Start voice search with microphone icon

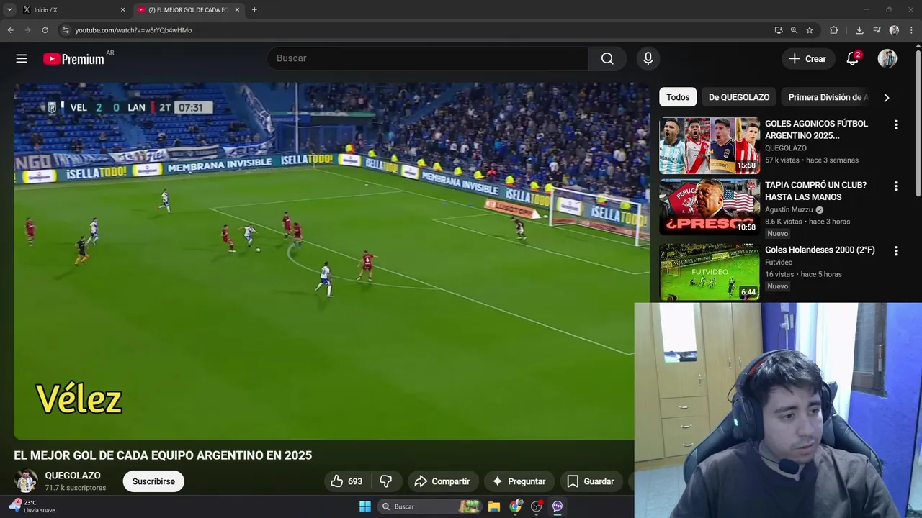[648, 58]
